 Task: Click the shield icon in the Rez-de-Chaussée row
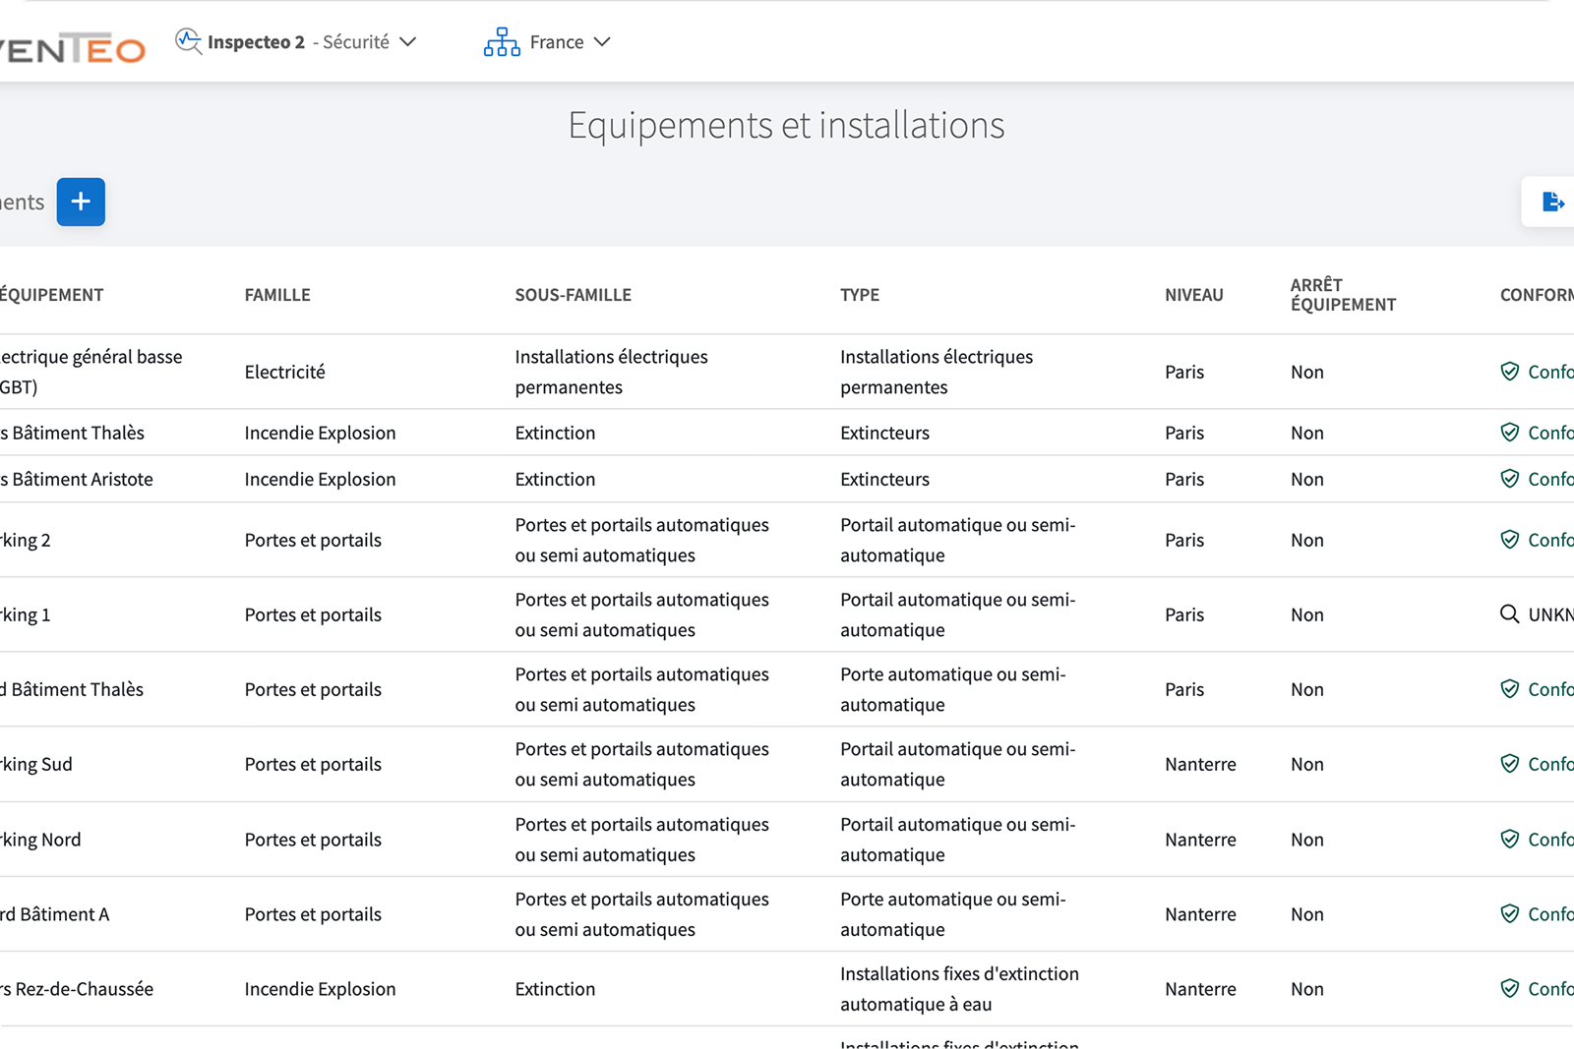1510,989
